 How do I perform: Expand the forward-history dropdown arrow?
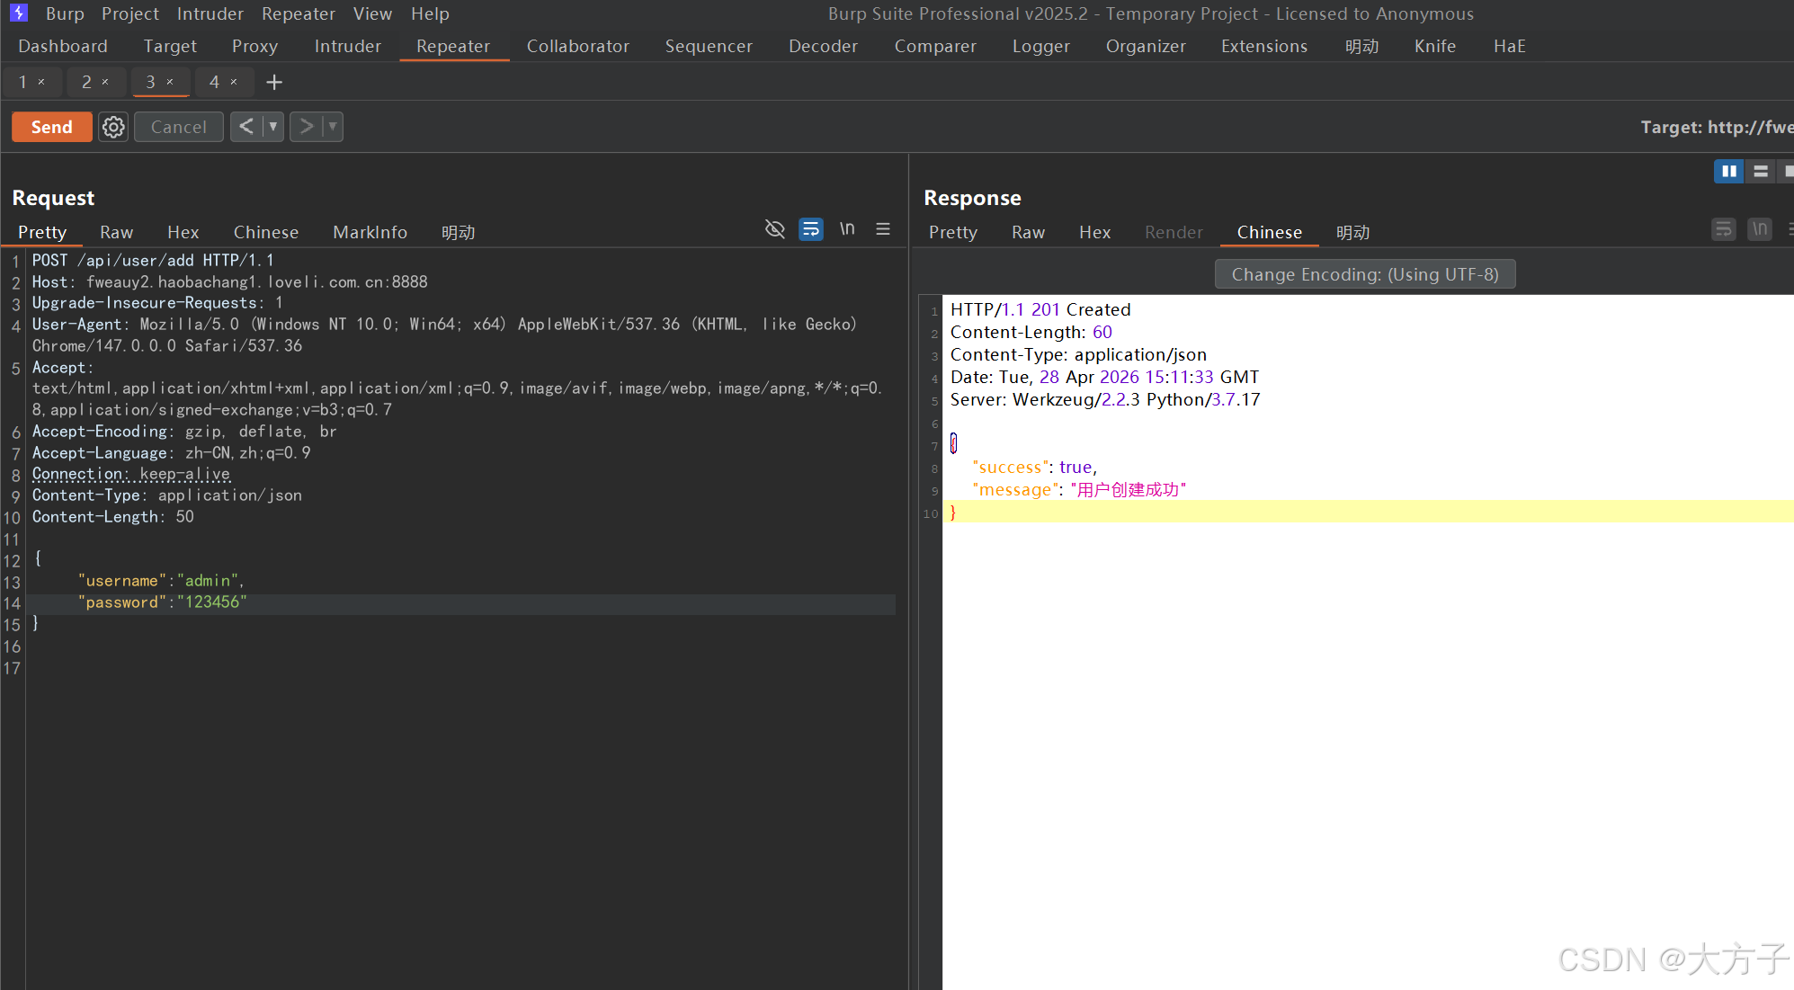point(333,127)
